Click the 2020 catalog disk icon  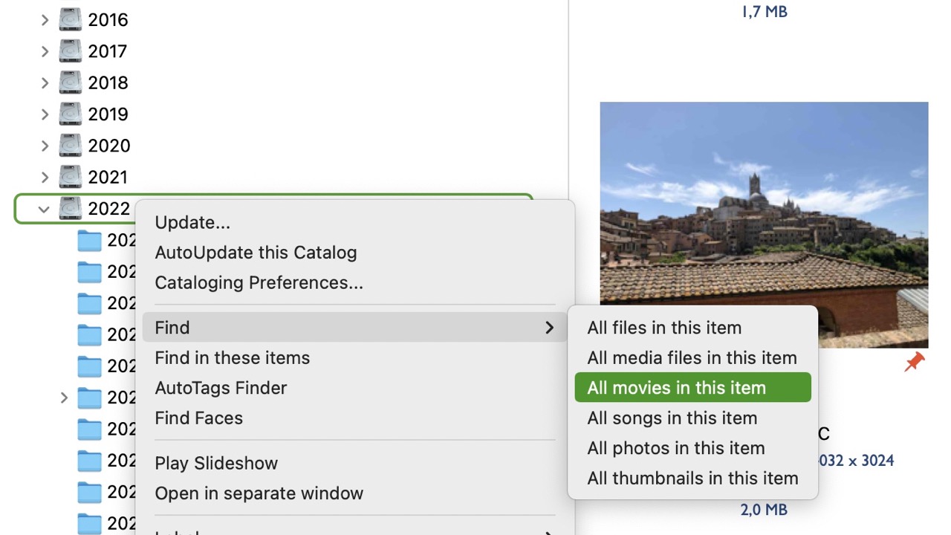pos(71,146)
